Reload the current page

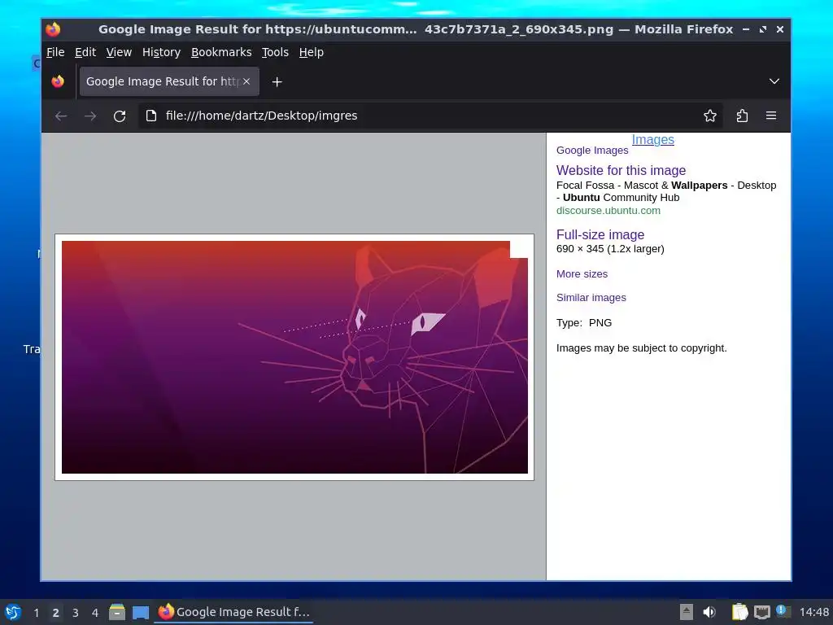click(x=120, y=116)
